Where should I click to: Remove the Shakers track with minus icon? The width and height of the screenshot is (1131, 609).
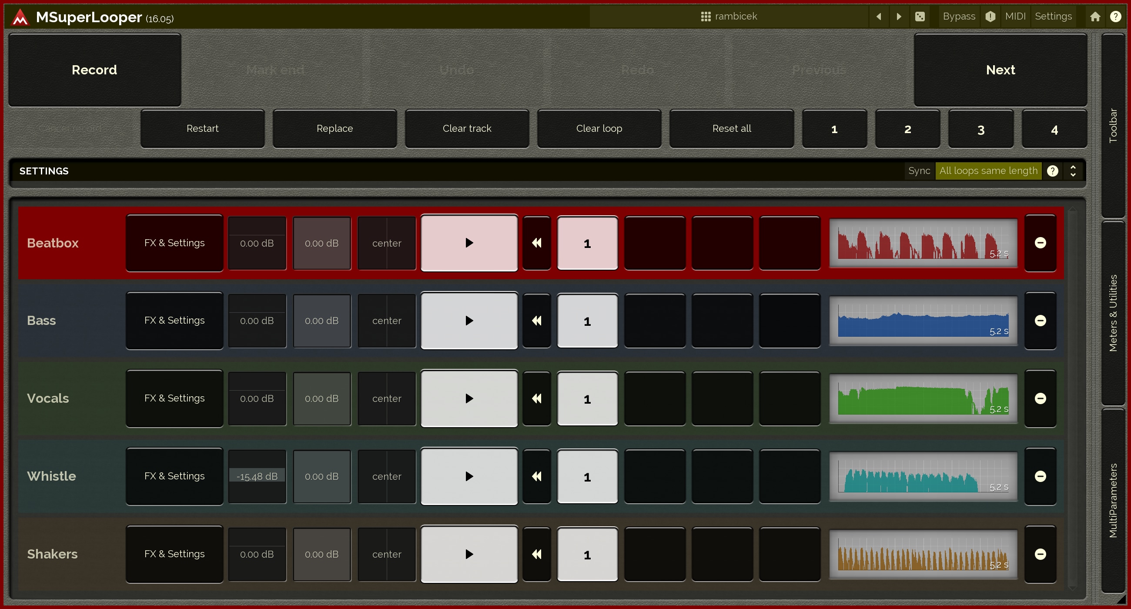(x=1040, y=554)
